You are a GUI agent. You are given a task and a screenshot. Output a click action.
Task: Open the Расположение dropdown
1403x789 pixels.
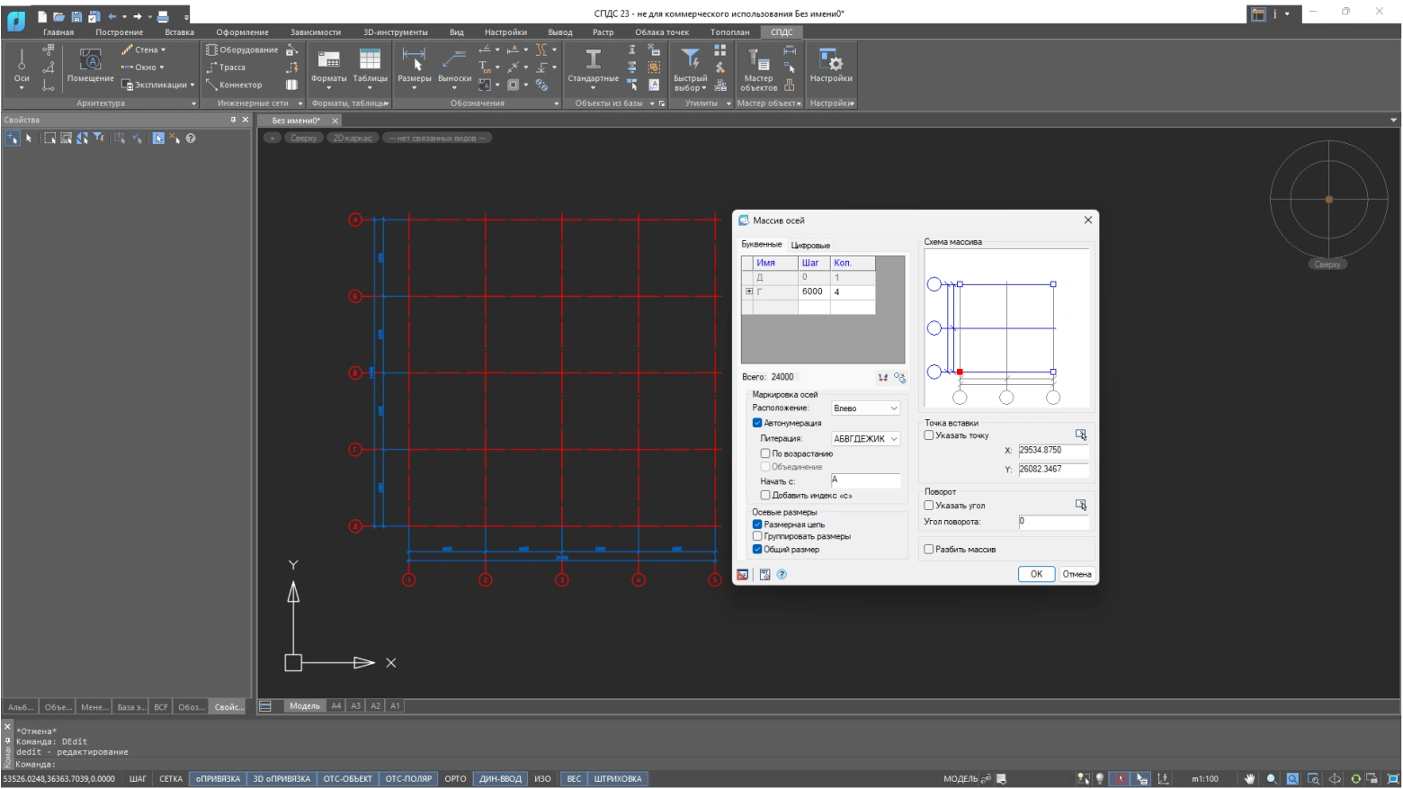point(865,408)
